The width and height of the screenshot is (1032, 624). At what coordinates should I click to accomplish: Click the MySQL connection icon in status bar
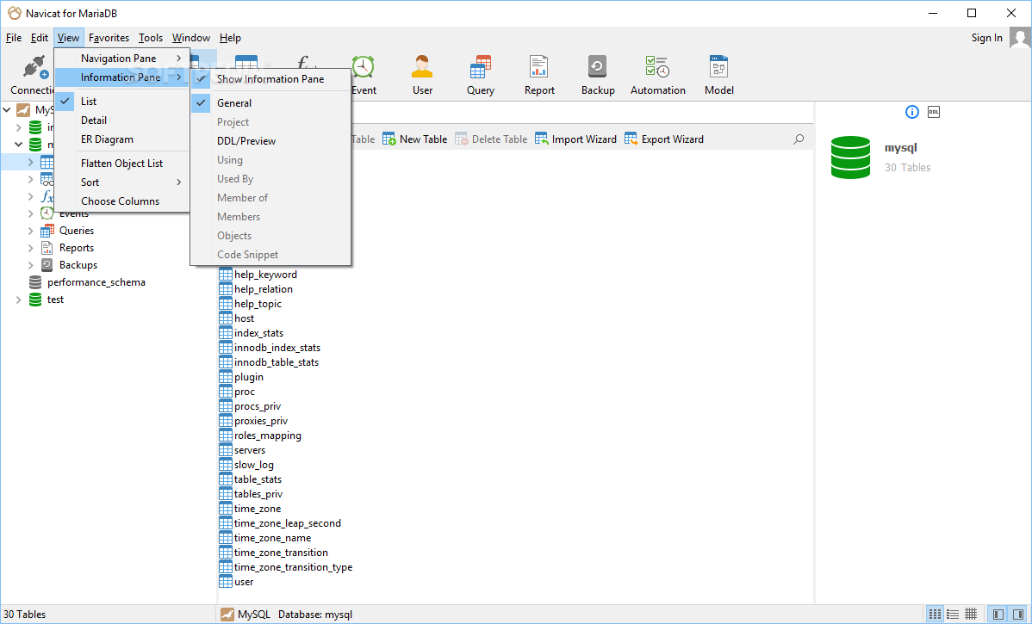227,615
